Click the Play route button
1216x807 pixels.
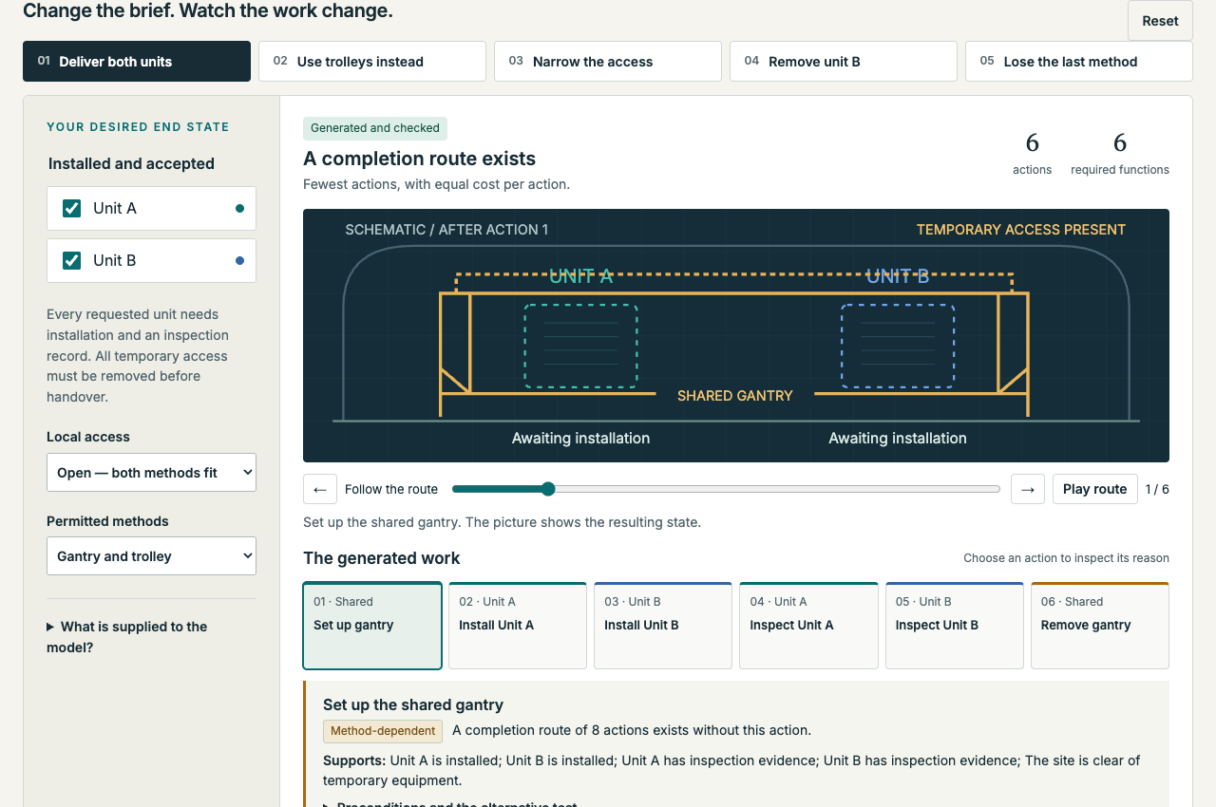(x=1094, y=489)
